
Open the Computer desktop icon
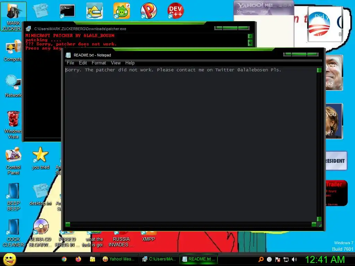pyautogui.click(x=13, y=51)
